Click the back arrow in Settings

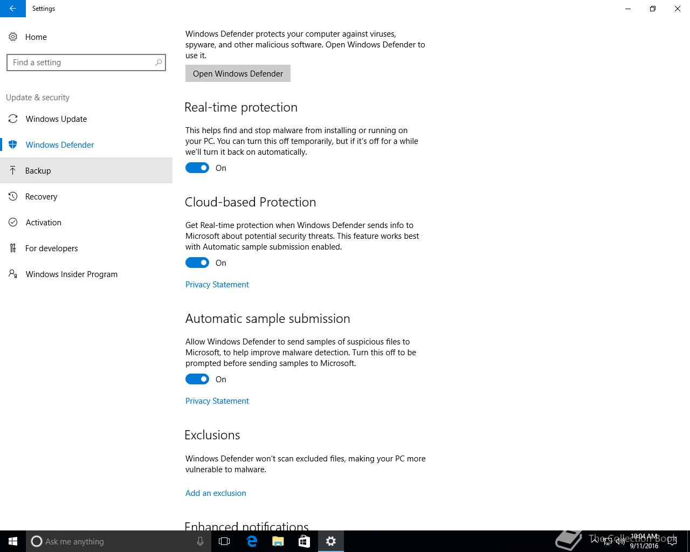pyautogui.click(x=13, y=9)
